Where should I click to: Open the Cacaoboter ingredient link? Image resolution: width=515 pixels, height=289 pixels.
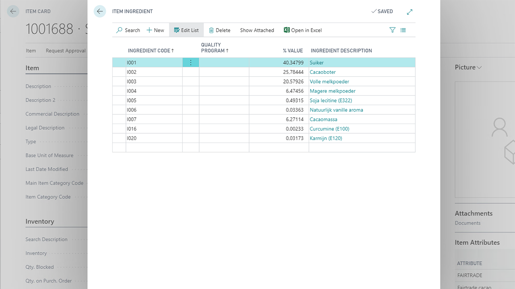(323, 72)
